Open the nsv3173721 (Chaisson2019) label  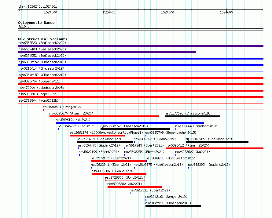tap(100, 139)
